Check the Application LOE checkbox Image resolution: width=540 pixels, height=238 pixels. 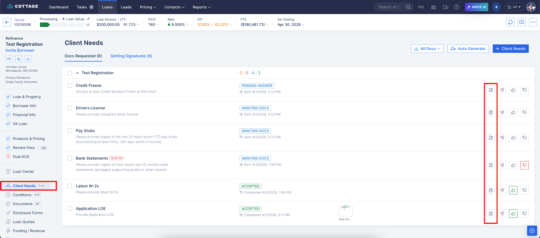[70, 208]
